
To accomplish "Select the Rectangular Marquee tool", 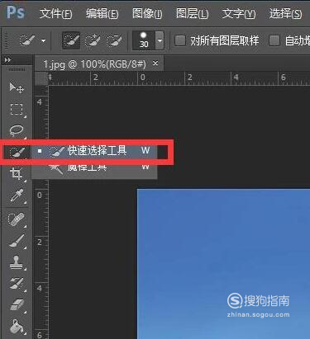I will 17,110.
